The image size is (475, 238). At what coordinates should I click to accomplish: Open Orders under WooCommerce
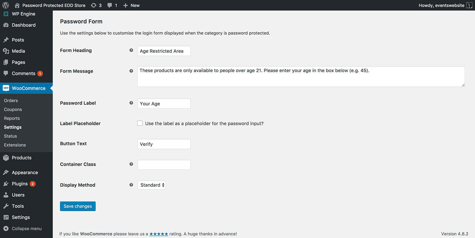point(11,100)
